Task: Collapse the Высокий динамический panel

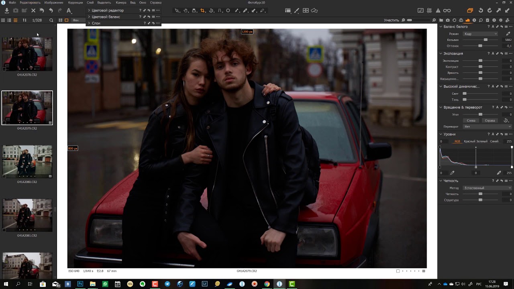Action: 441,86
